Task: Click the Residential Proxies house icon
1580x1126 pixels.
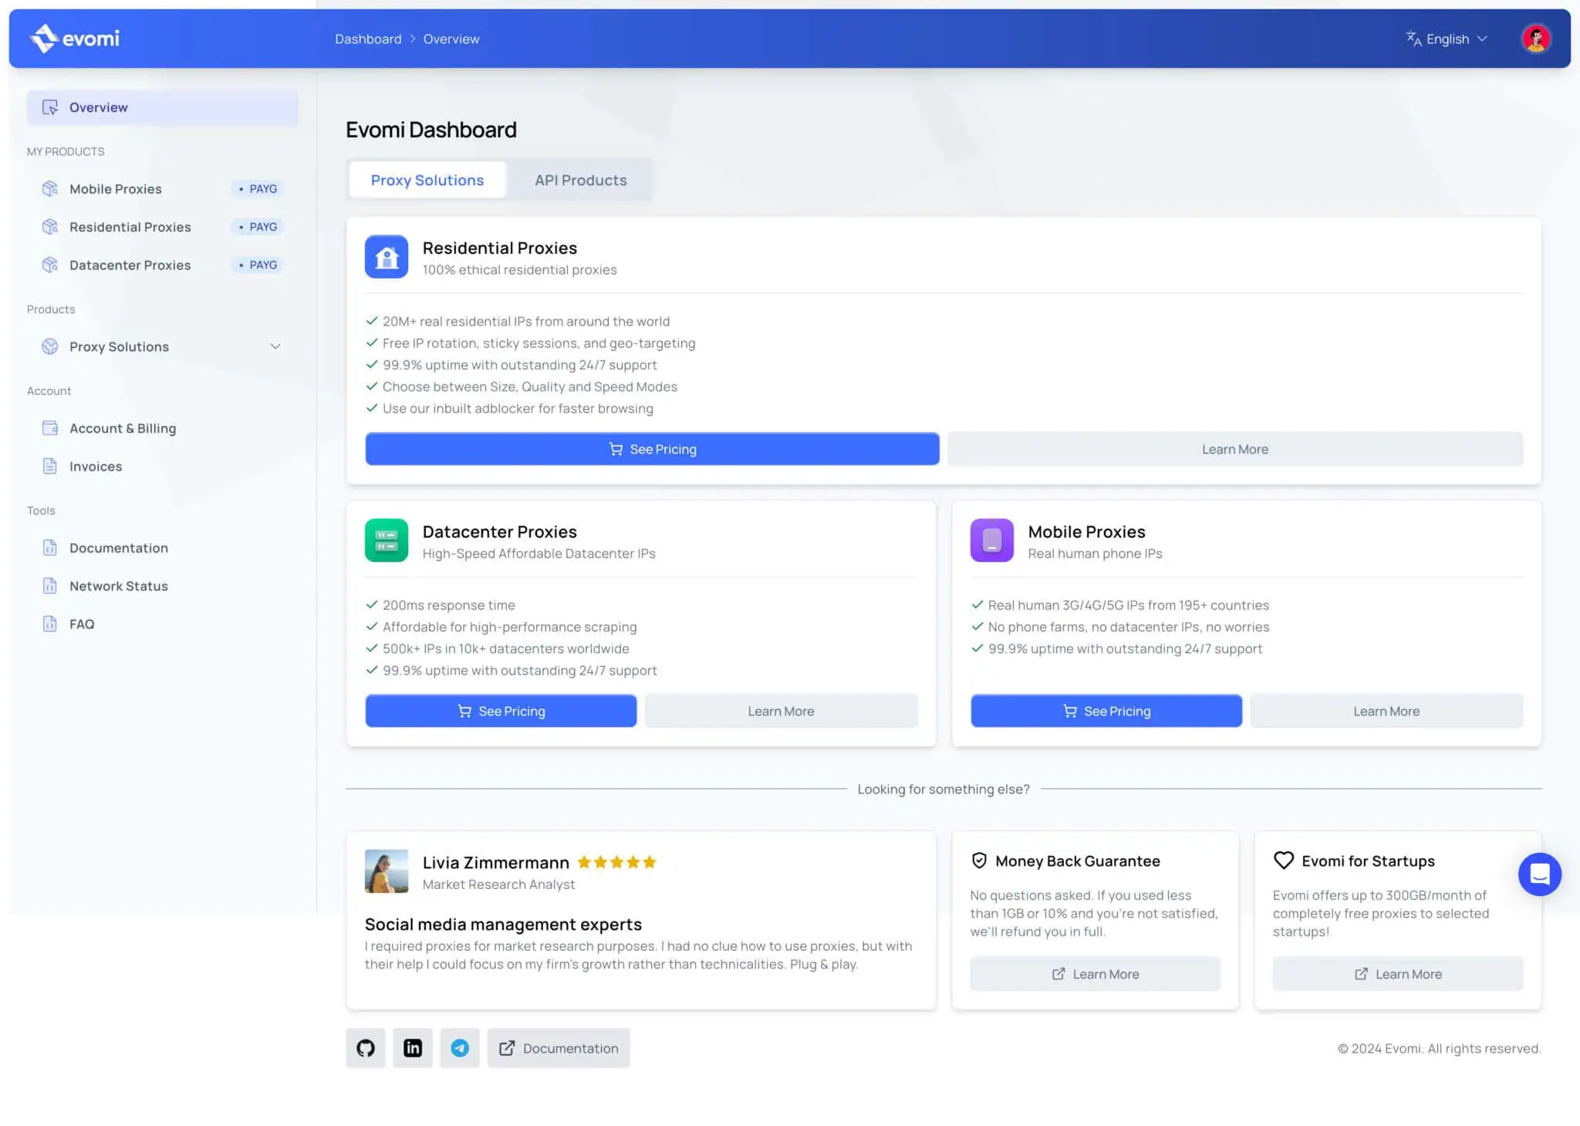Action: (x=387, y=257)
